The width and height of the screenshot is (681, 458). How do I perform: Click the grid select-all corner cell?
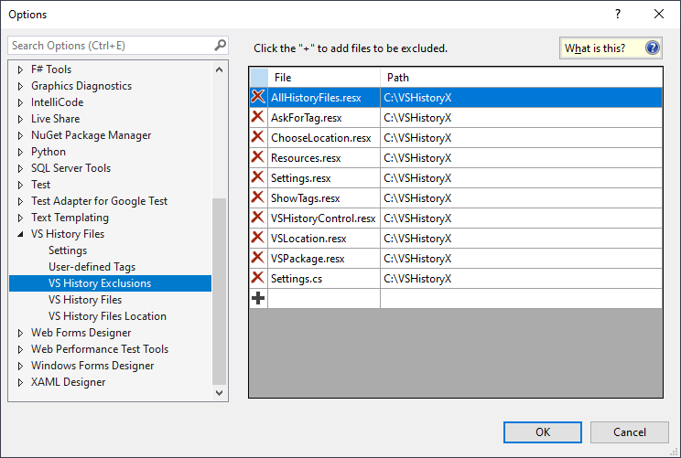259,77
